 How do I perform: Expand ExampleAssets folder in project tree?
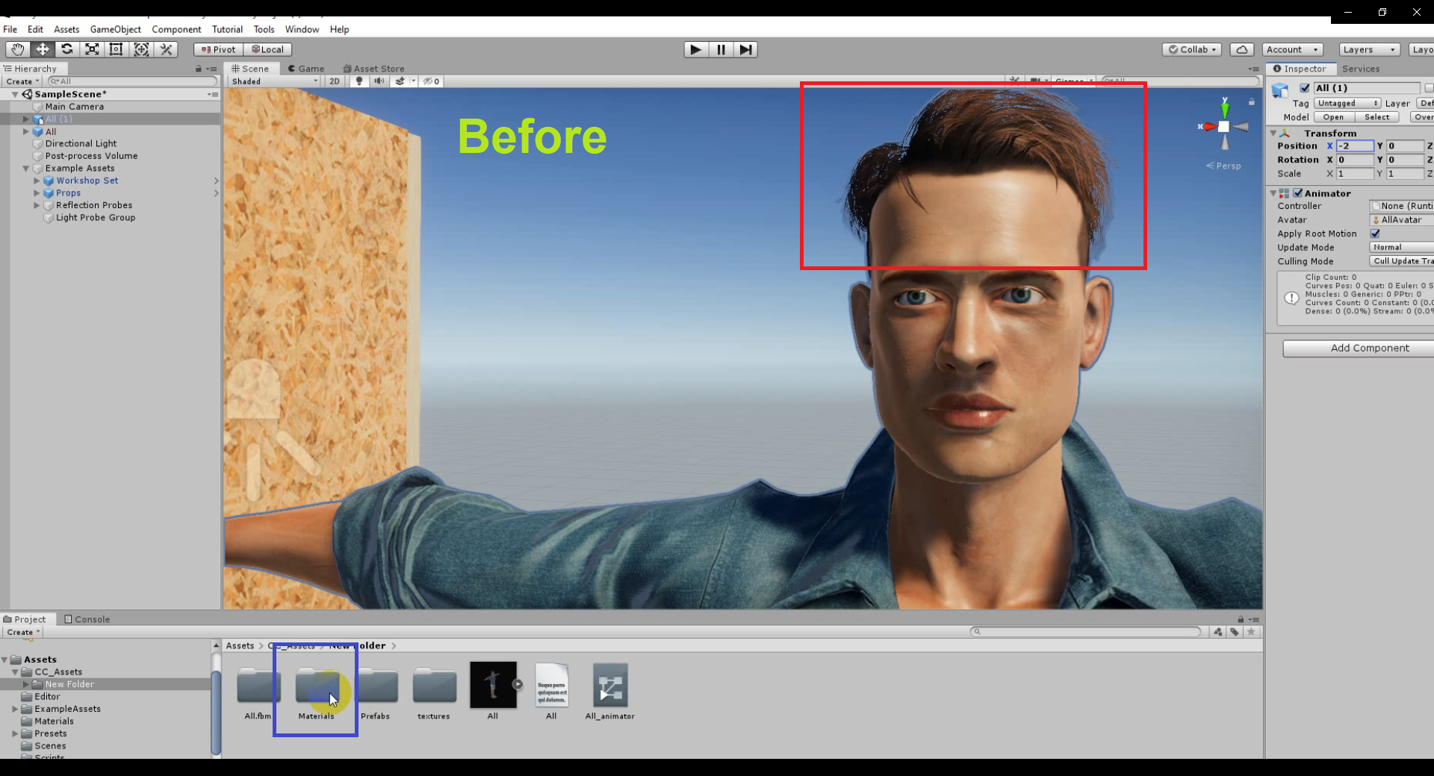pyautogui.click(x=15, y=709)
